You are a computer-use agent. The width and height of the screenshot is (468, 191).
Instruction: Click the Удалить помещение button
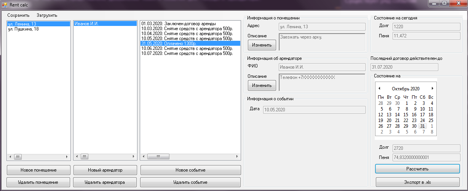[x=38, y=182]
